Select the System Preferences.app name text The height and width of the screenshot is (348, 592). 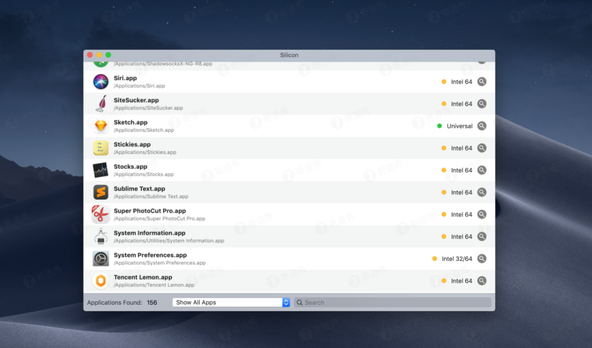(150, 255)
